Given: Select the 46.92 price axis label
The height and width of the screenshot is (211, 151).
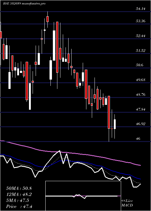Looking at the screenshot, I should click(x=141, y=124).
